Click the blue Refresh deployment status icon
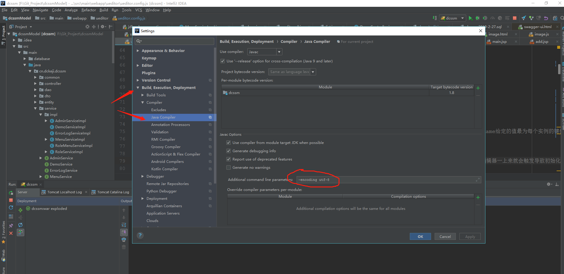Viewport: 564px width, 274px height. [20, 225]
